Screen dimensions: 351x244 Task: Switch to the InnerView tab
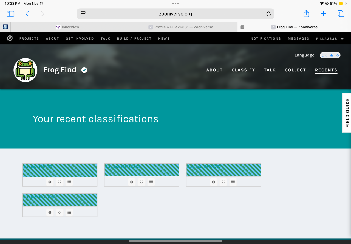(x=67, y=27)
